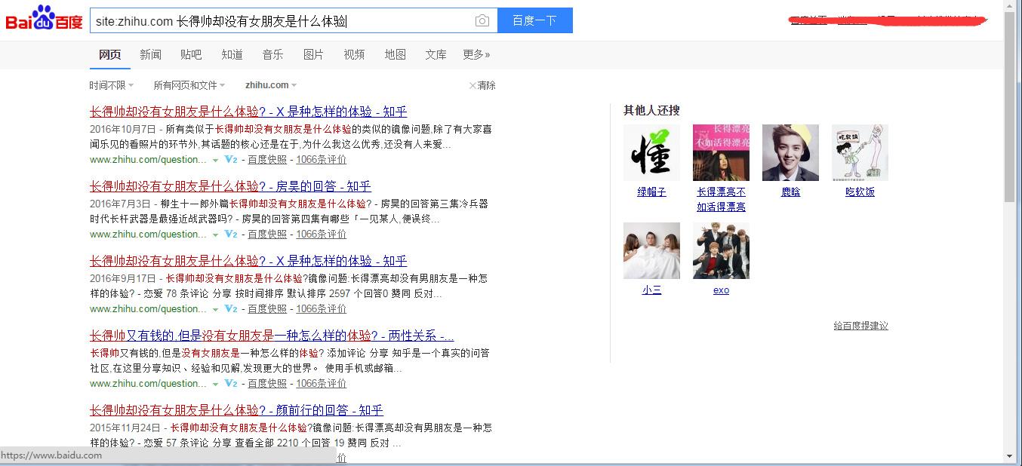This screenshot has width=1022, height=466.
Task: Click the 百度一下 search button
Action: (534, 20)
